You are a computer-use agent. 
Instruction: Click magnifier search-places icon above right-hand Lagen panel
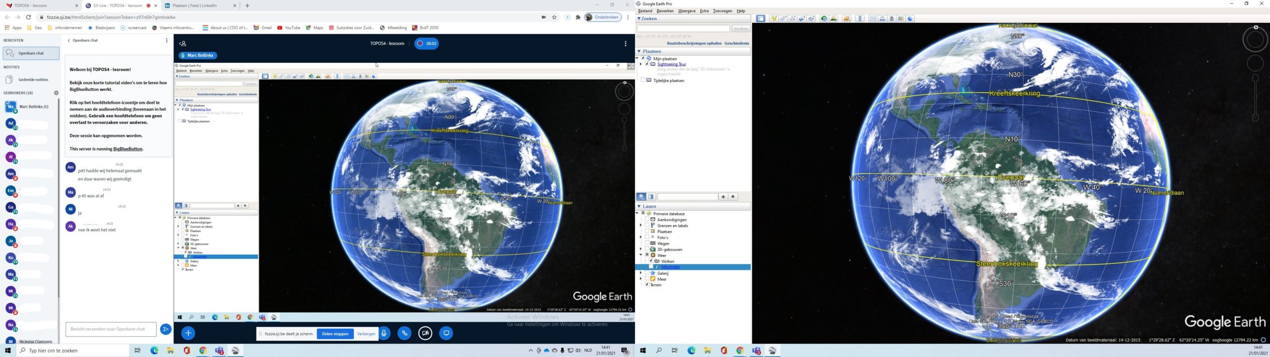641,197
